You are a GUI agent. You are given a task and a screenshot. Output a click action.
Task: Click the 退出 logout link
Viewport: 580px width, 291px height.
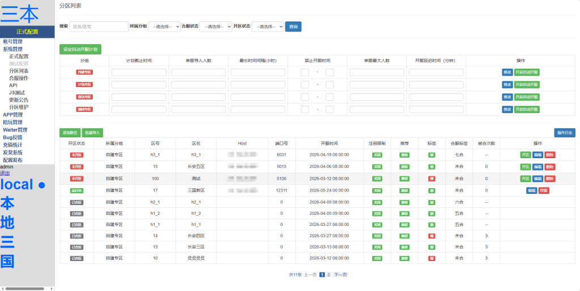(5, 173)
